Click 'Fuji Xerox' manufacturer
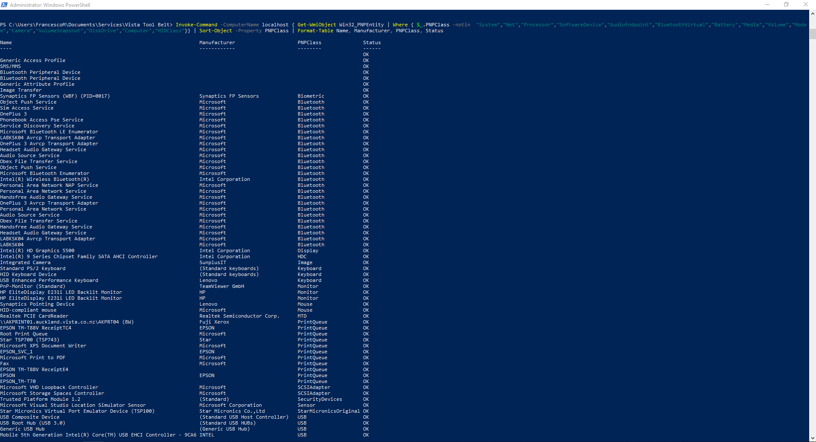Screen dimensions: 816x442 [x=214, y=322]
